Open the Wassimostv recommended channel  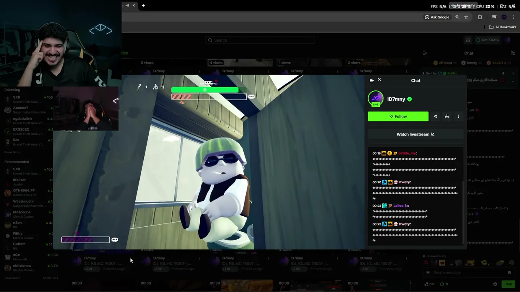28,203
